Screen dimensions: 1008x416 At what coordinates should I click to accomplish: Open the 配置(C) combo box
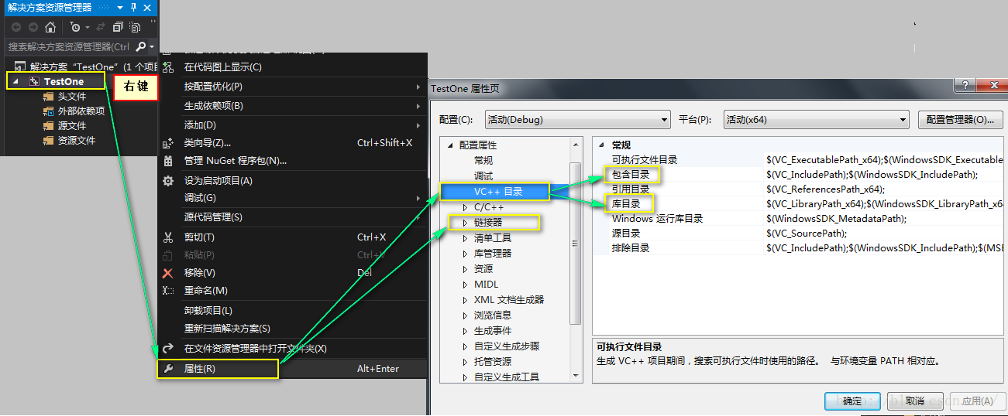click(x=577, y=120)
